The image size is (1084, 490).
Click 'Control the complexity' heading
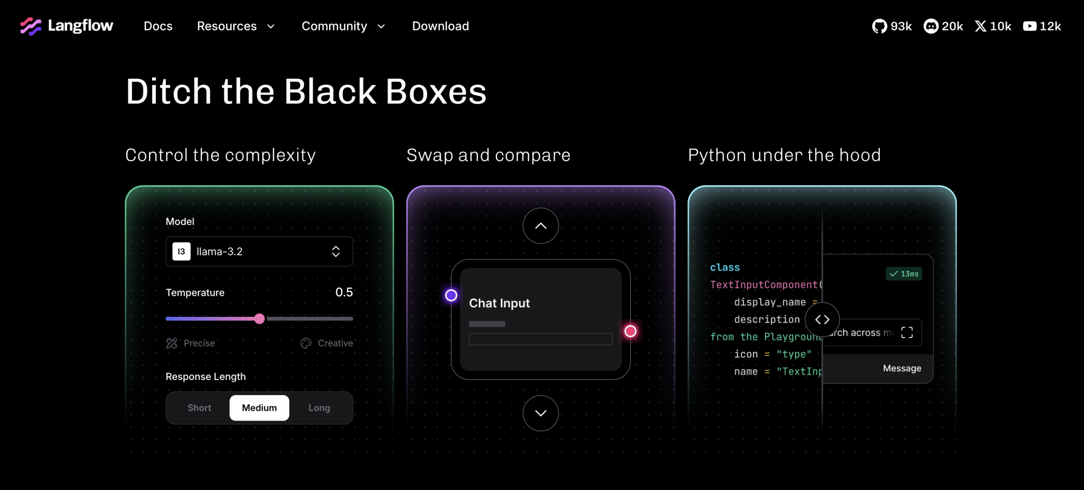tap(220, 155)
